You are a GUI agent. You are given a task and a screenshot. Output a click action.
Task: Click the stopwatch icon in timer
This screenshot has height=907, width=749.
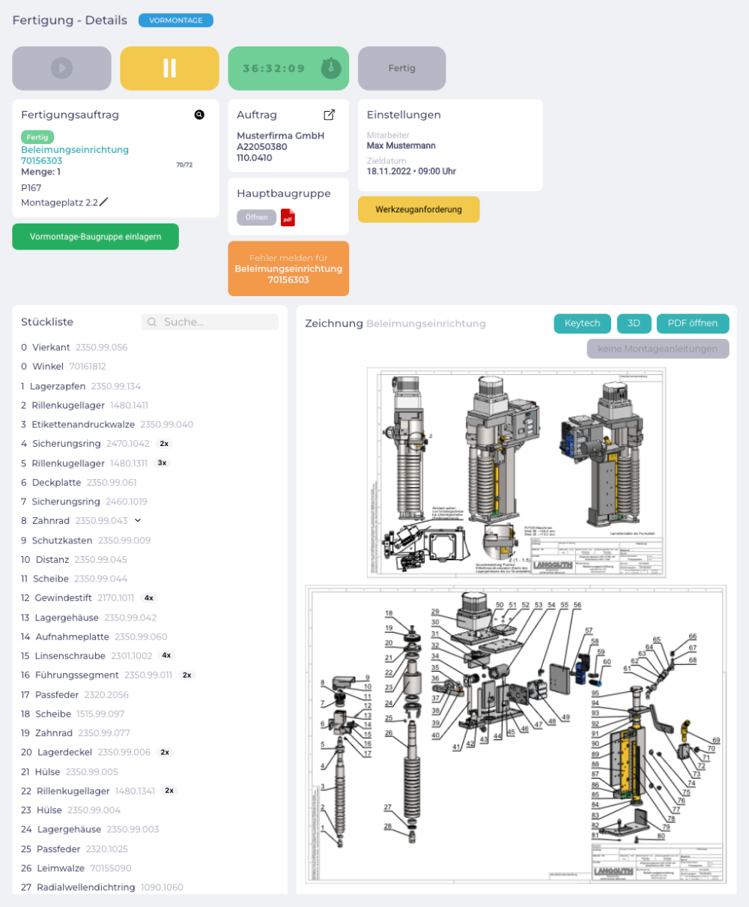331,68
